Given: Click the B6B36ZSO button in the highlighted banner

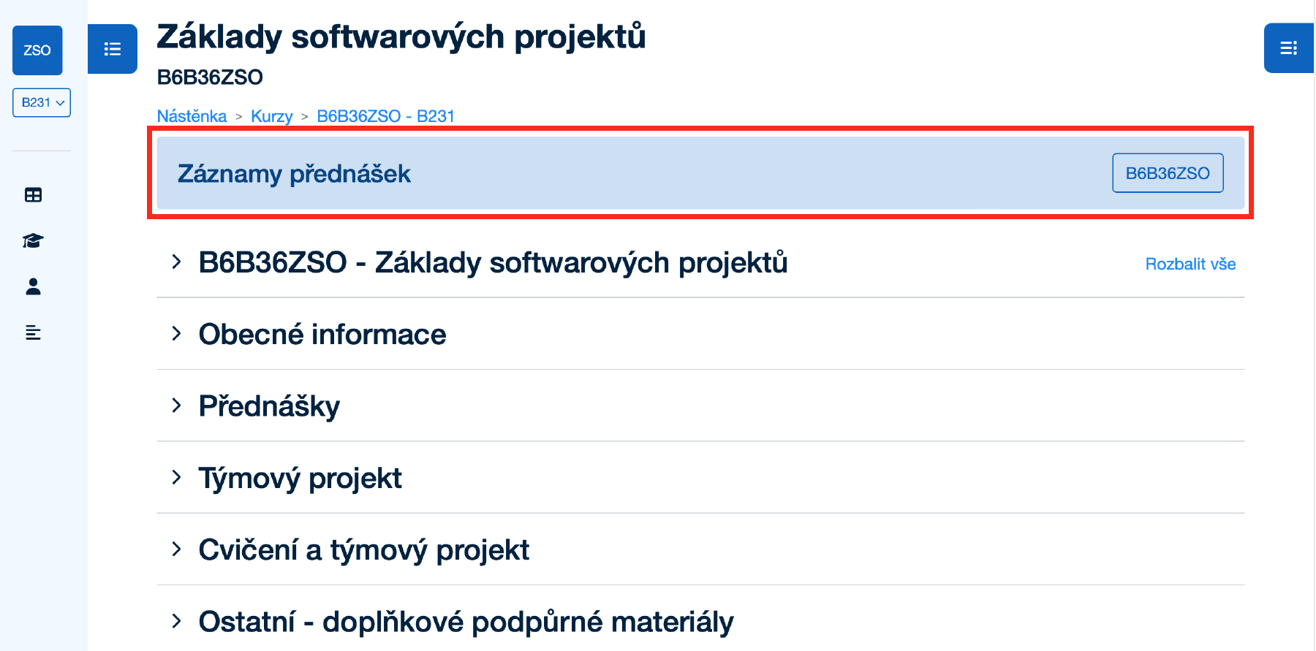Looking at the screenshot, I should [x=1168, y=173].
